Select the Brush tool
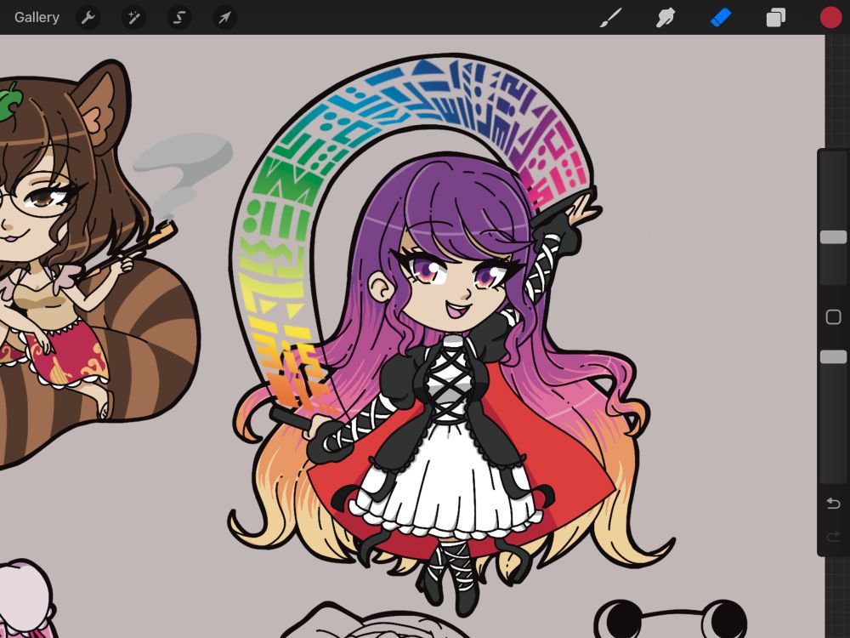850x638 pixels. pyautogui.click(x=610, y=17)
